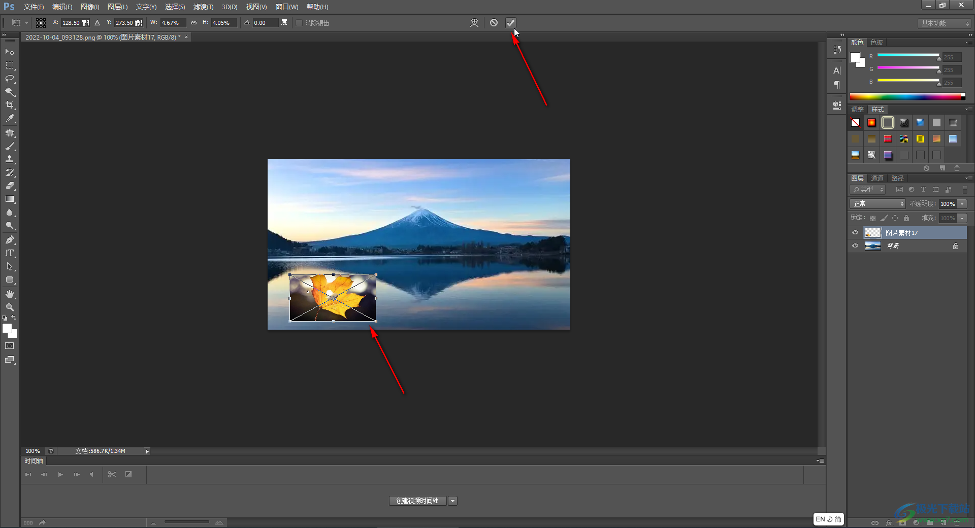
Task: Toggle lock position
Action: tap(895, 218)
